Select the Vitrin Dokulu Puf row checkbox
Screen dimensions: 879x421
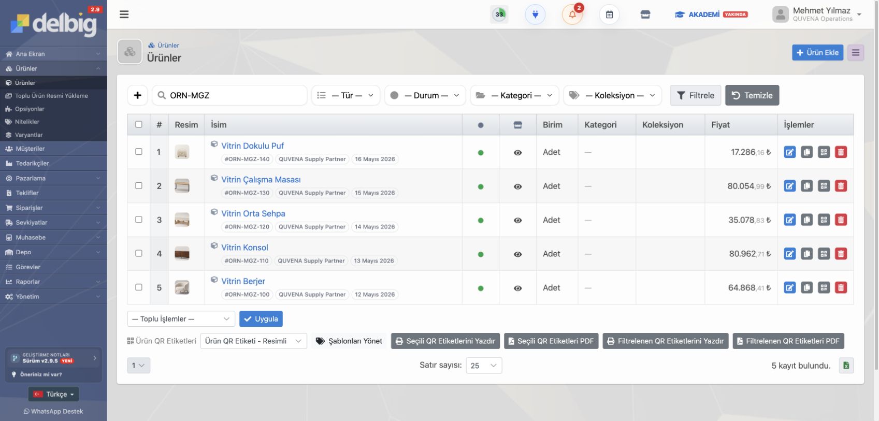139,152
